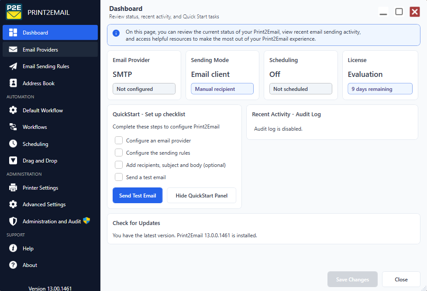Open the About page
This screenshot has width=427, height=291.
coord(50,265)
